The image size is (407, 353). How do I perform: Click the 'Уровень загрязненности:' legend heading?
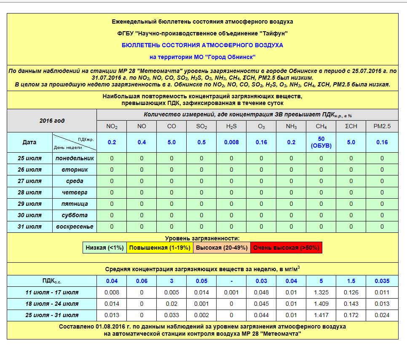[x=202, y=238]
